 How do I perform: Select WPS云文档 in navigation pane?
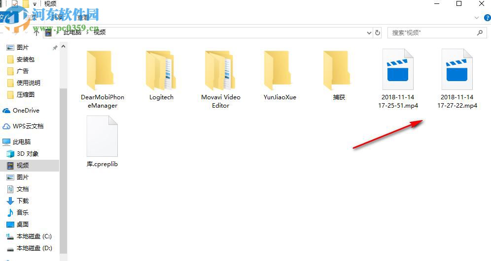[23, 126]
